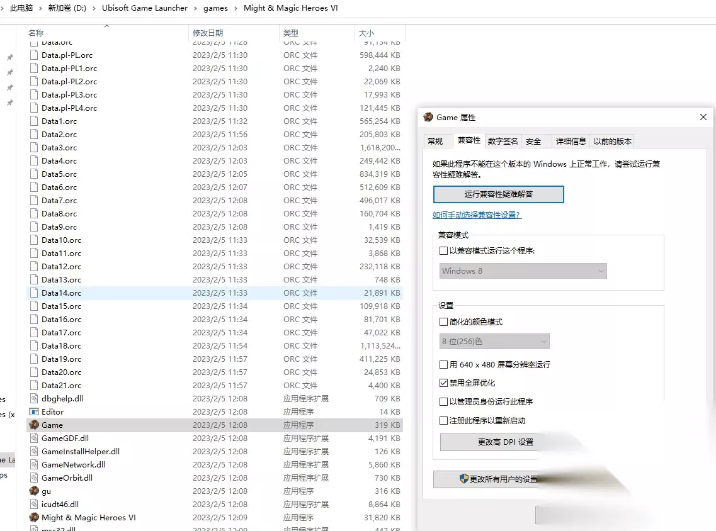Select the Data3.orc file name
This screenshot has width=716, height=531.
pos(59,147)
